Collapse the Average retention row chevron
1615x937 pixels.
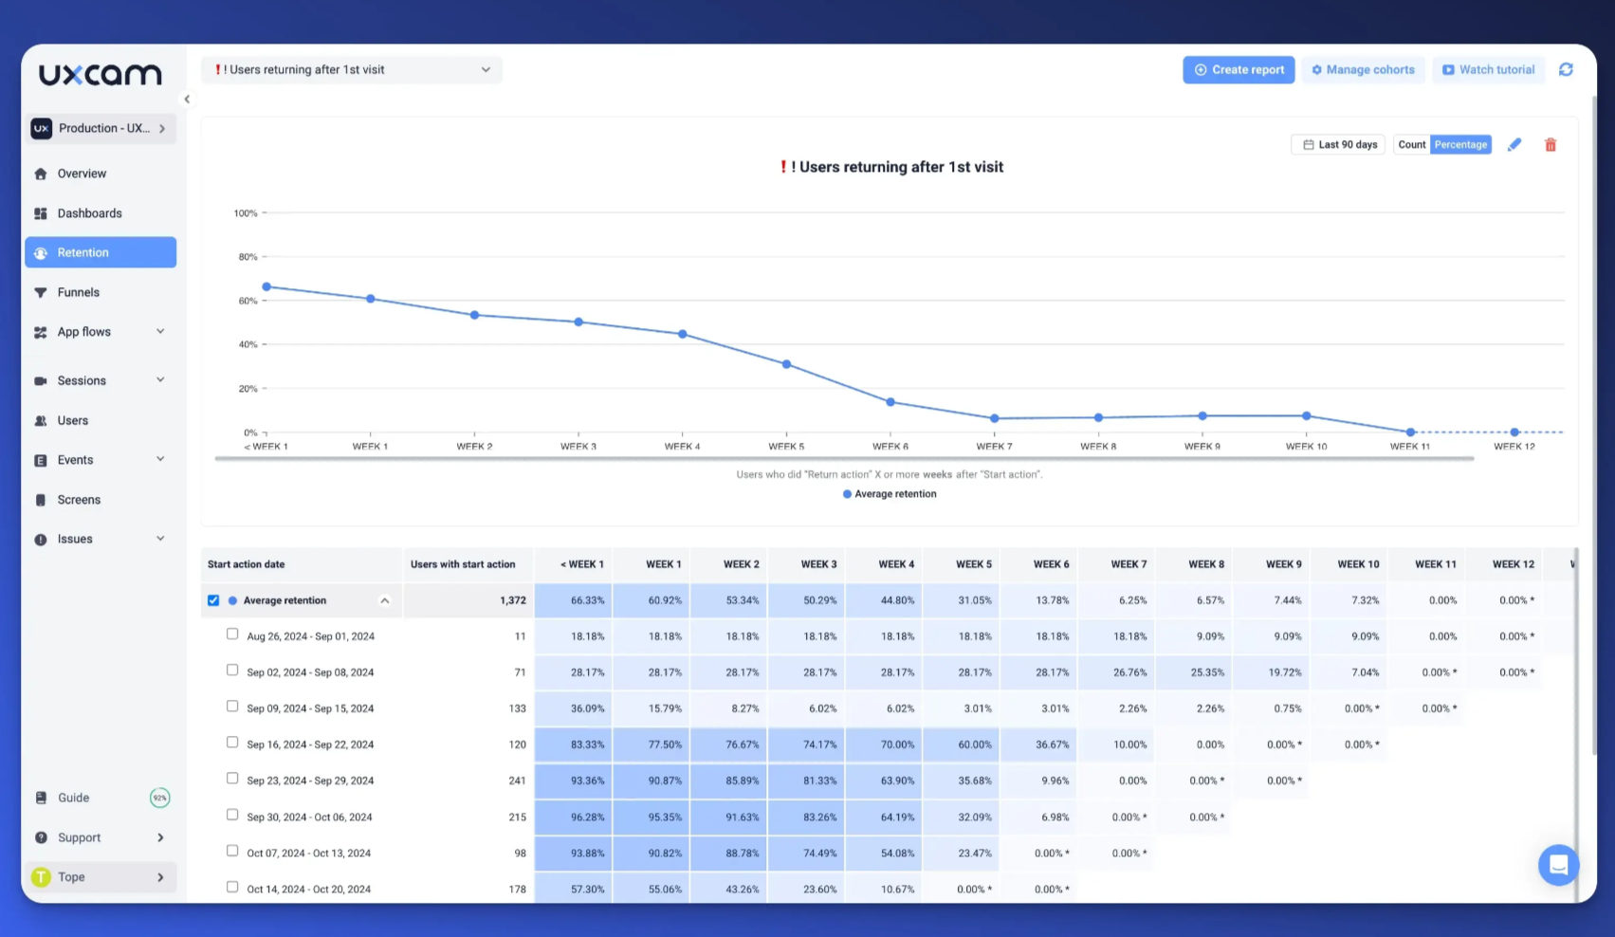385,600
